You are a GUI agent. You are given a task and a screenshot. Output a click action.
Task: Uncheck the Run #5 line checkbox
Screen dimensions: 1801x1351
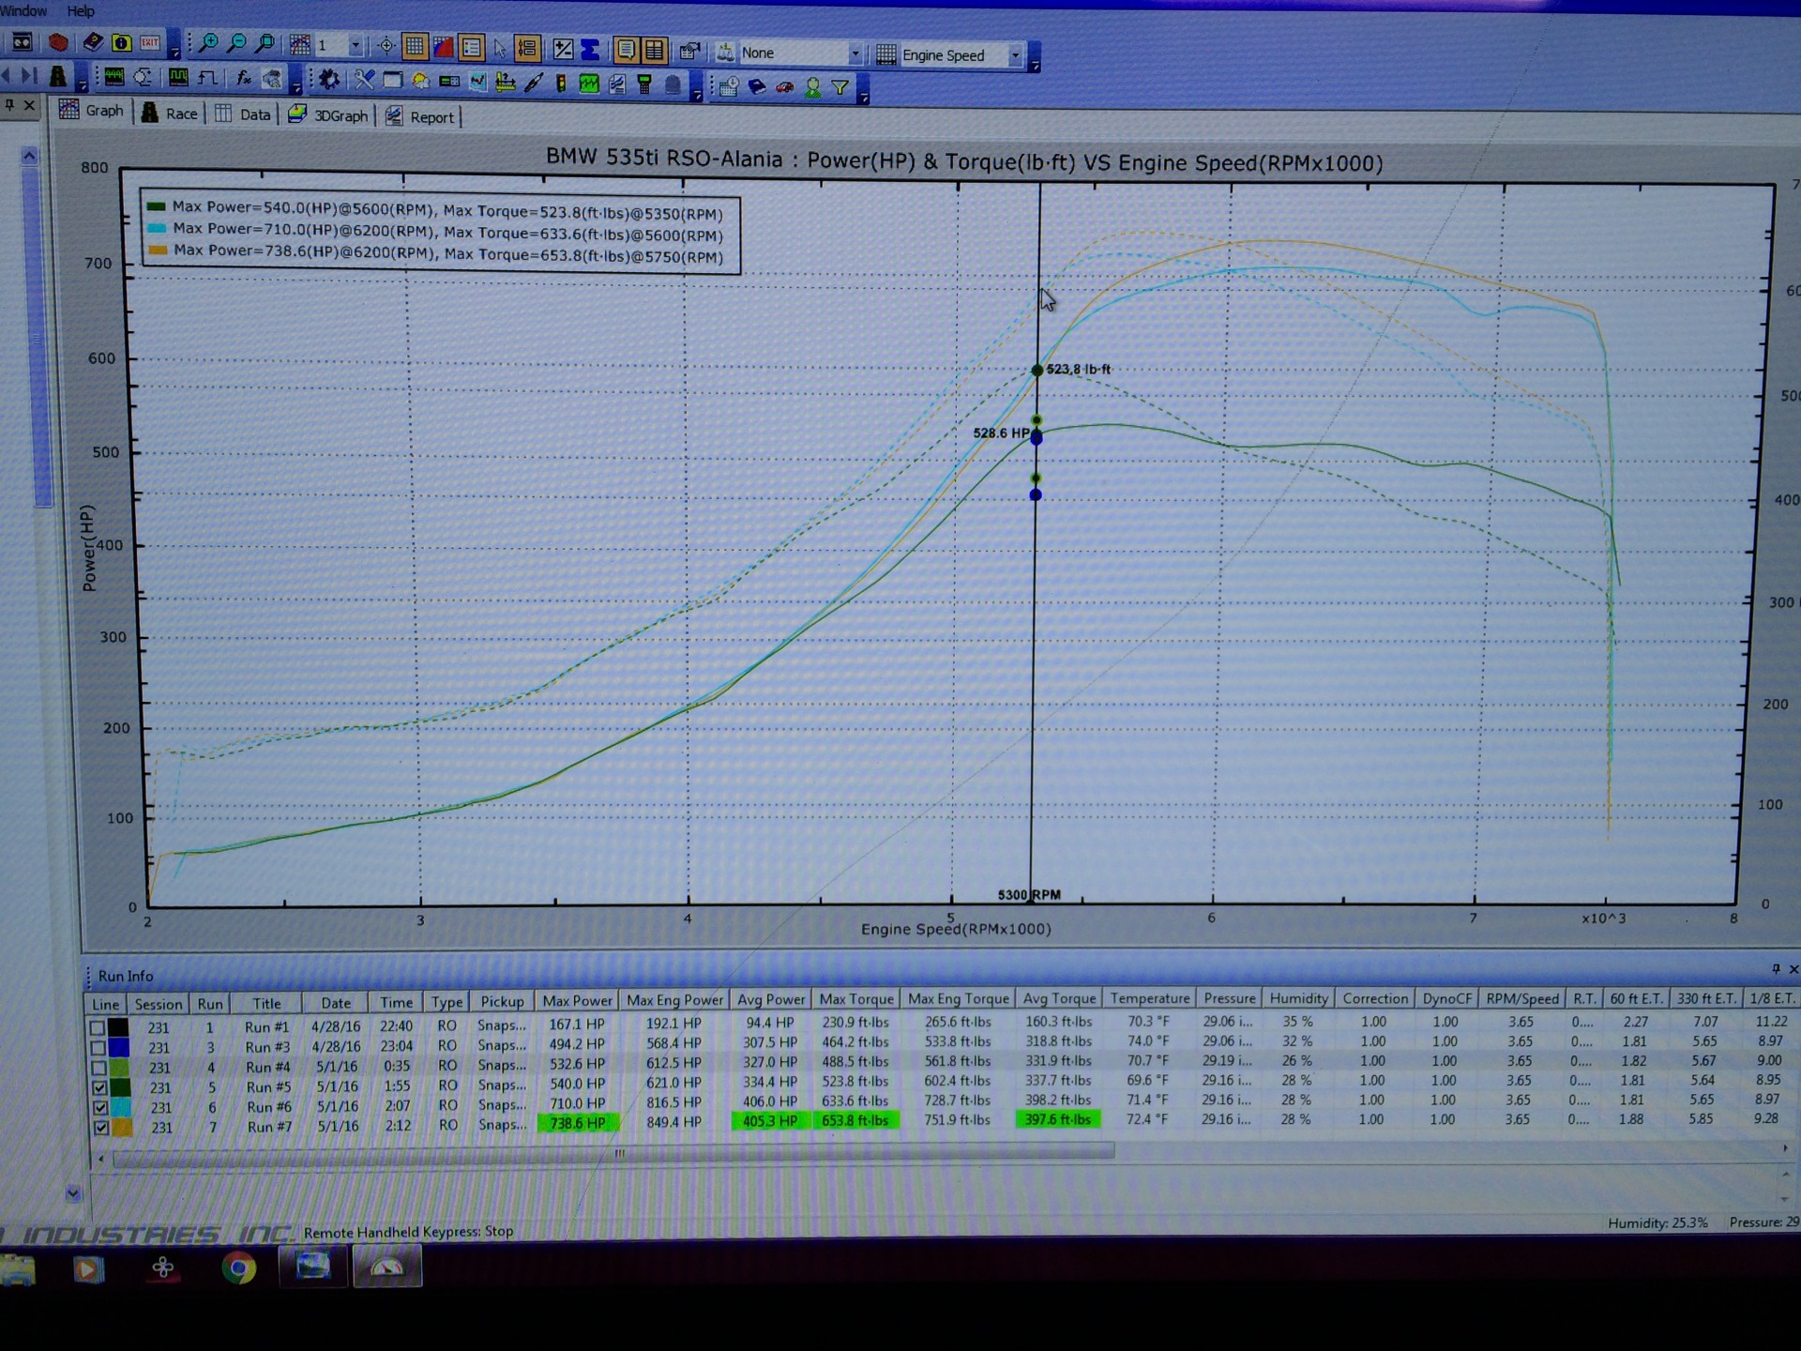click(99, 1088)
